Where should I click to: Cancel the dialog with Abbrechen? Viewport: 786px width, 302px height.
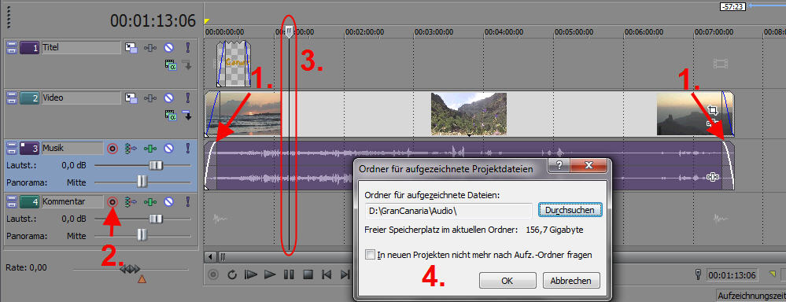click(571, 281)
